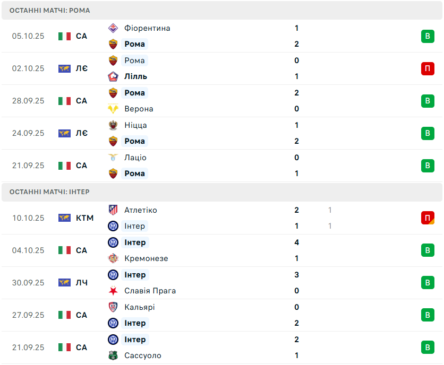The image size is (444, 365).
Task: Open the Roma recent matches header
Action: point(50,11)
